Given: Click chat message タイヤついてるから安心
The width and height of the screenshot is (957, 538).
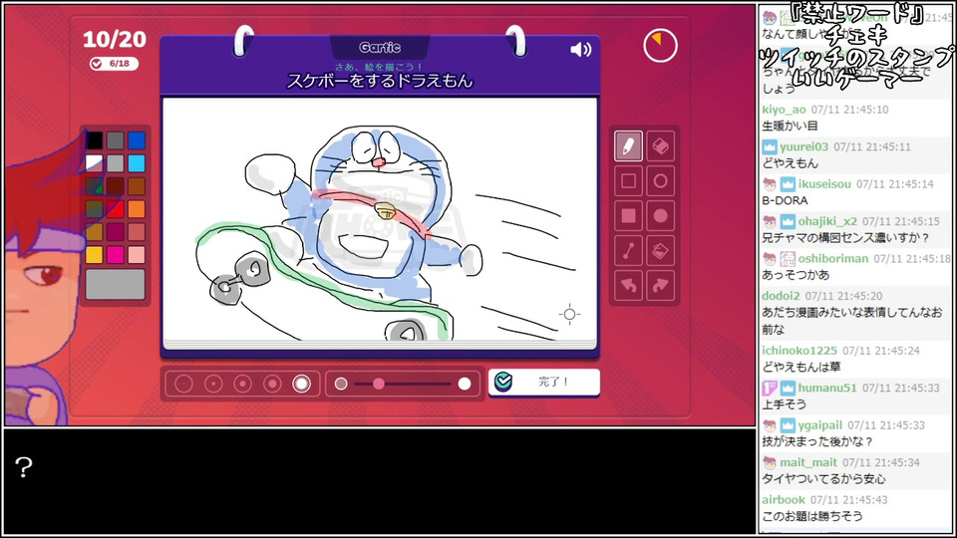Looking at the screenshot, I should (823, 479).
